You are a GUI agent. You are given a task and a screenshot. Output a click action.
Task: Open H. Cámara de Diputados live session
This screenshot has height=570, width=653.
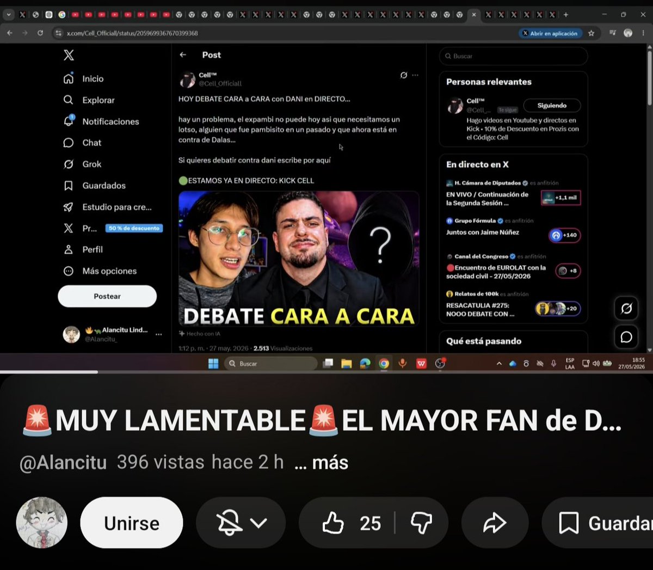[513, 193]
